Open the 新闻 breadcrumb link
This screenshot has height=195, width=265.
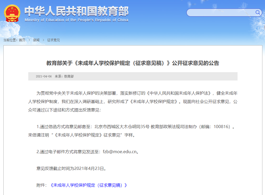[x=36, y=40]
